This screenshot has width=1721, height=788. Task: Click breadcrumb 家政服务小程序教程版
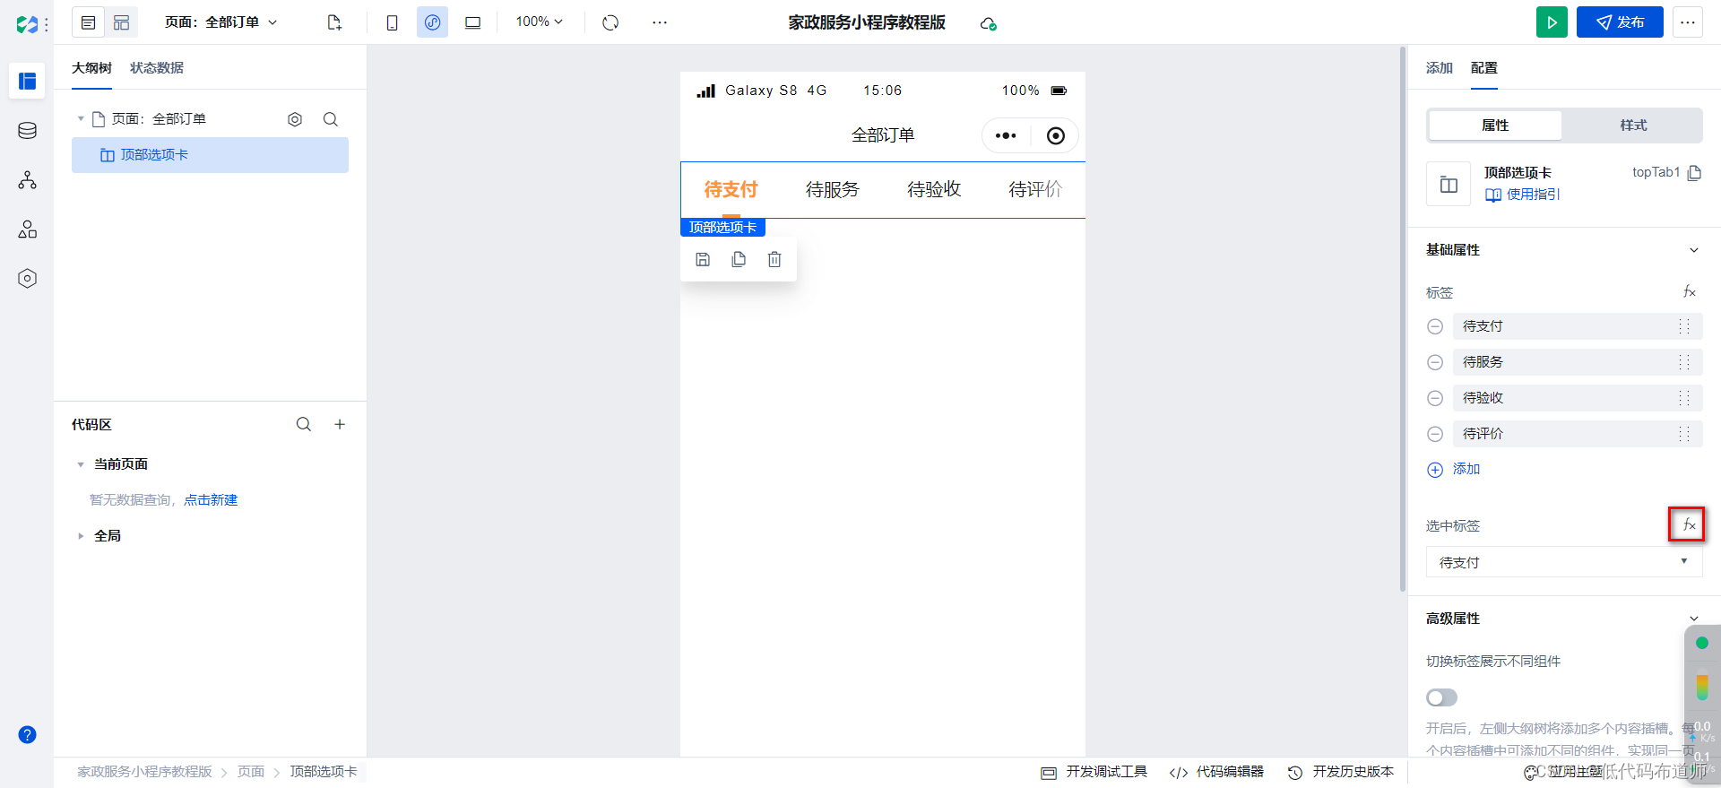click(x=144, y=772)
